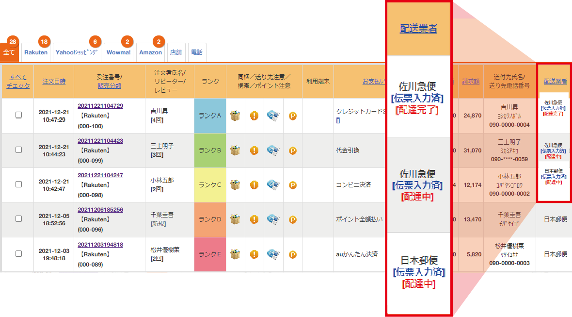
Task: Click payment method コンビニ決済
Action: click(353, 185)
